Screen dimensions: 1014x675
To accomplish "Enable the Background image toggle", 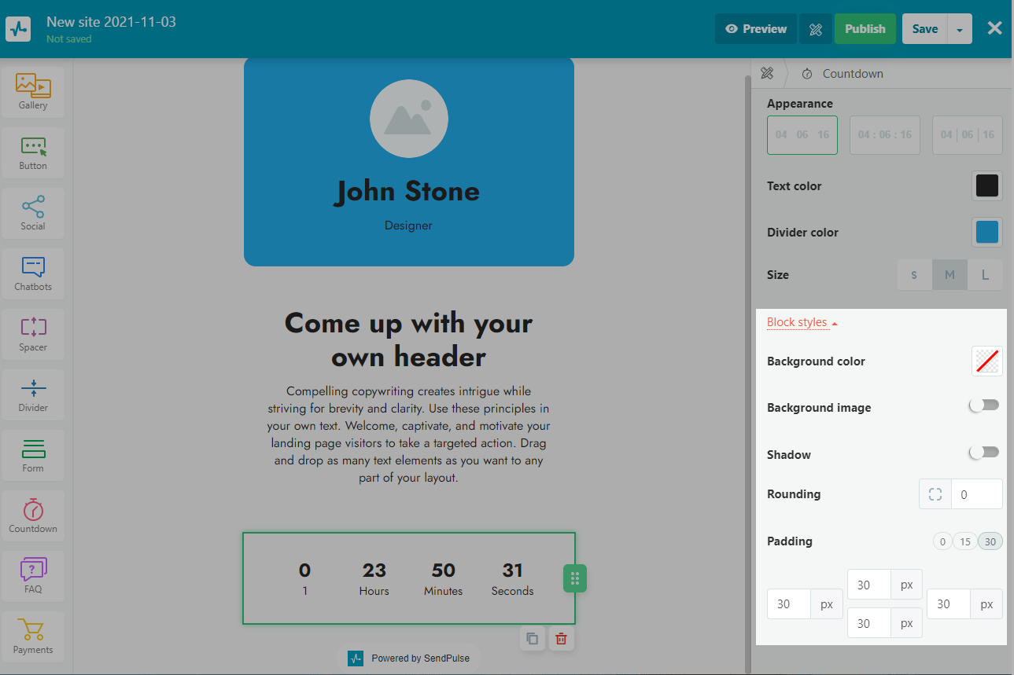I will (984, 405).
